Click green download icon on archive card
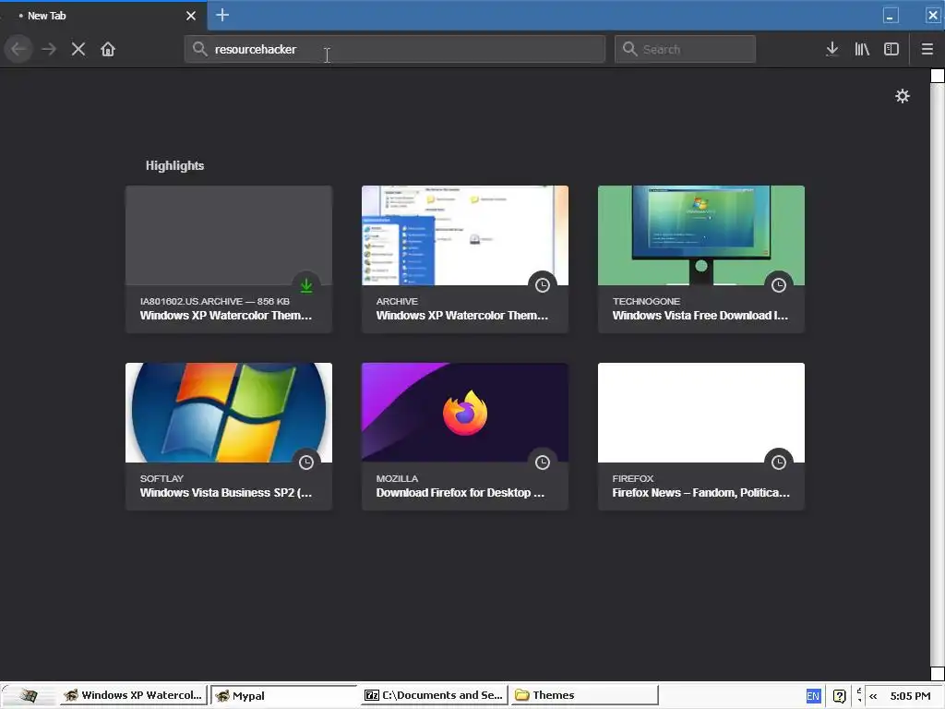The width and height of the screenshot is (945, 709). [x=306, y=285]
